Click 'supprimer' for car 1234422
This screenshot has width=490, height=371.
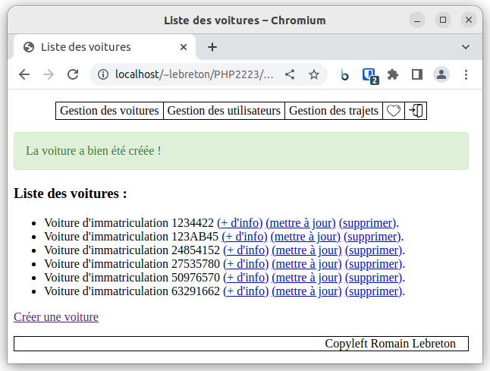pyautogui.click(x=367, y=223)
